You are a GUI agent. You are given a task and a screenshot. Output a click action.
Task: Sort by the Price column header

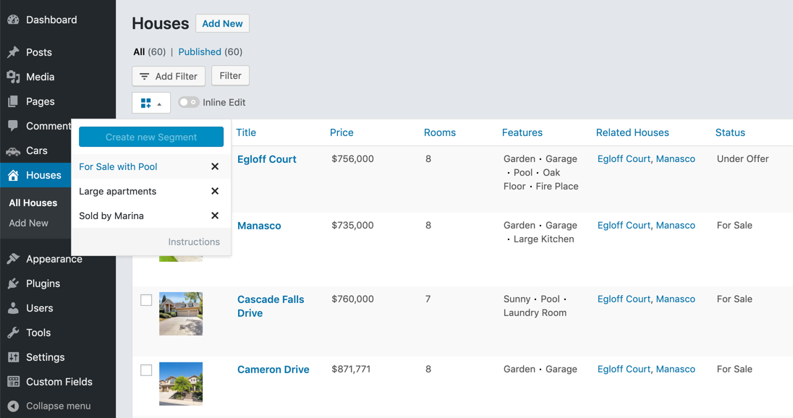[x=342, y=132]
